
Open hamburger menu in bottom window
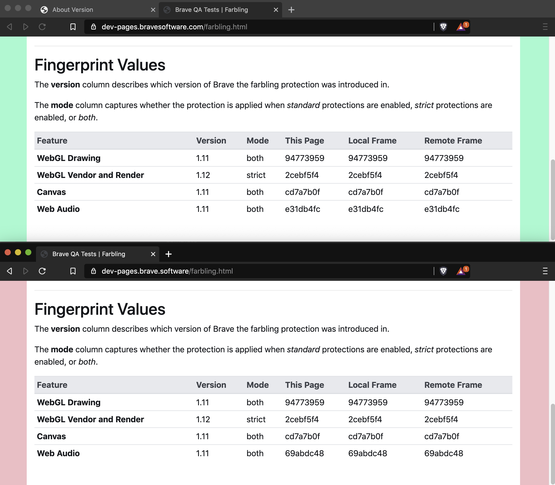coord(545,271)
